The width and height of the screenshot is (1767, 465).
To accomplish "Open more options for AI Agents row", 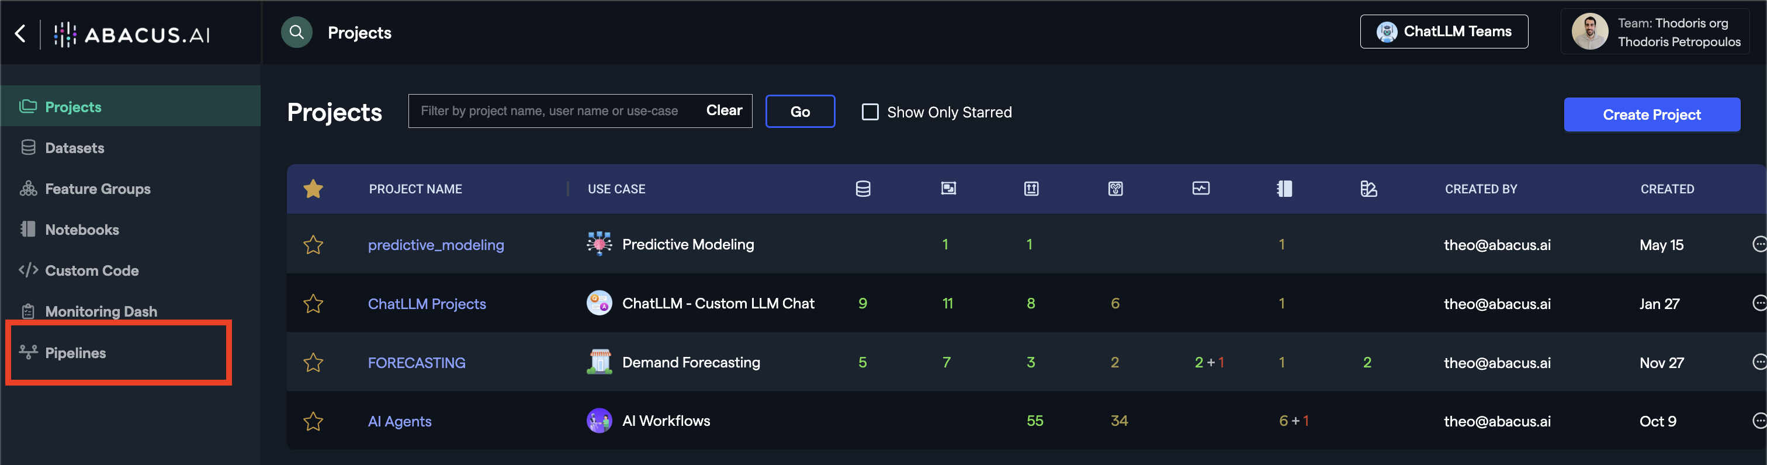I will pyautogui.click(x=1759, y=421).
